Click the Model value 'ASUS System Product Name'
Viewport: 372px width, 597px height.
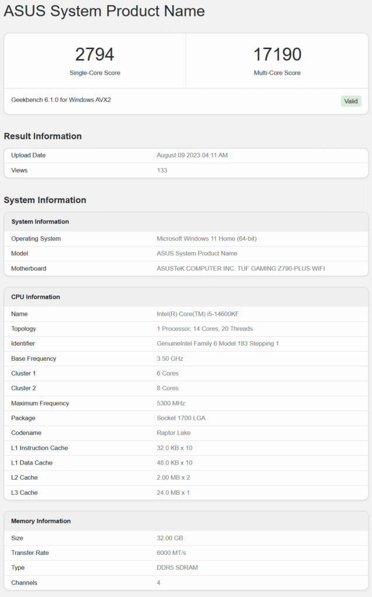(x=197, y=254)
